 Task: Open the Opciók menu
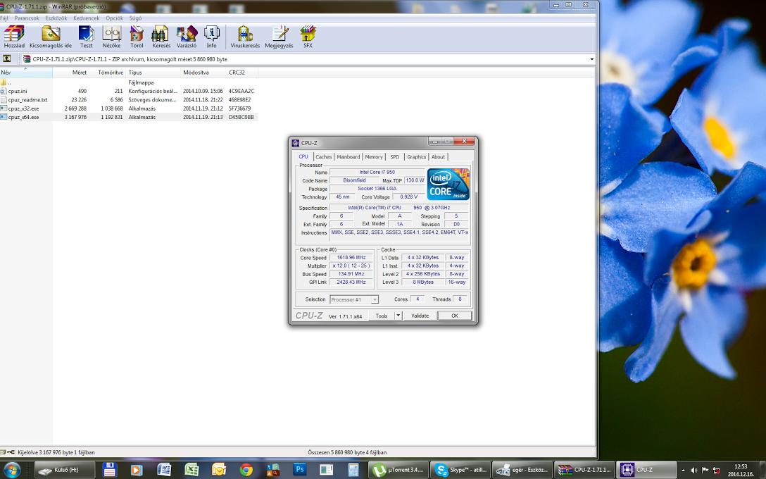(114, 18)
